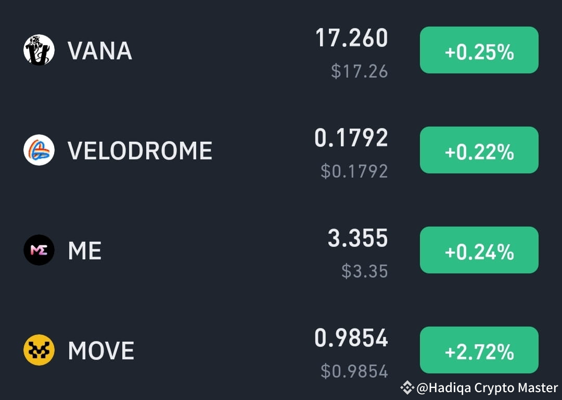
Task: Tap the +0.24% change button for ME
Action: 479,250
